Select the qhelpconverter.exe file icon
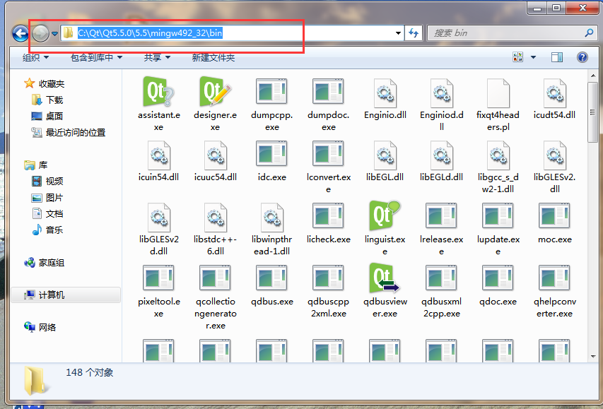 (554, 278)
